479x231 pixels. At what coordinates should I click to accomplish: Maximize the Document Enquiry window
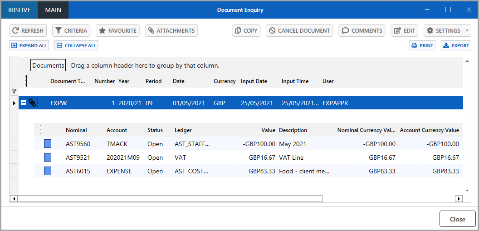pyautogui.click(x=448, y=10)
